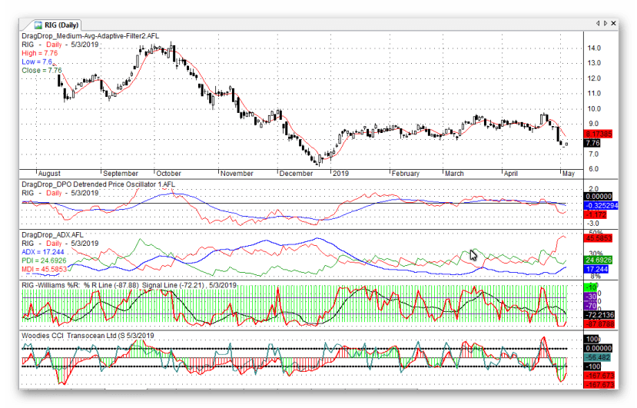Click the August date axis label
This screenshot has width=637, height=408.
[x=49, y=174]
